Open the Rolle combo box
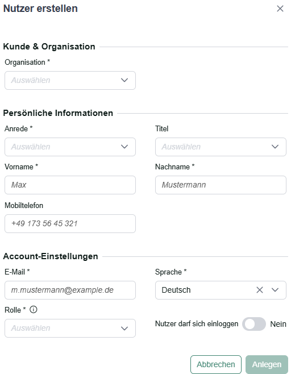Viewport: 291px width, 374px height. tap(70, 328)
